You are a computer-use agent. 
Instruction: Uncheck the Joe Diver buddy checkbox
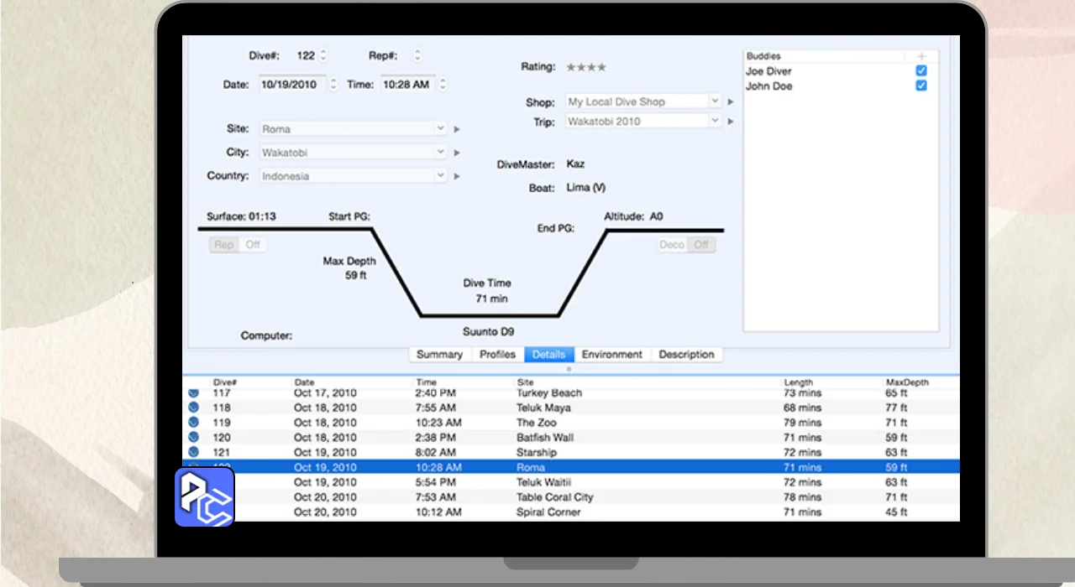click(x=921, y=71)
